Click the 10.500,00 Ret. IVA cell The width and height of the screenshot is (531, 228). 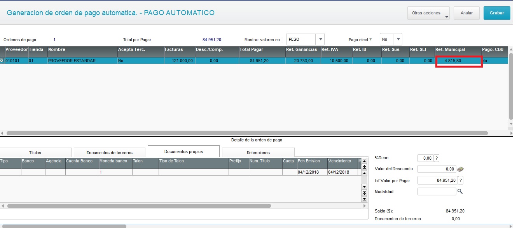[337, 61]
